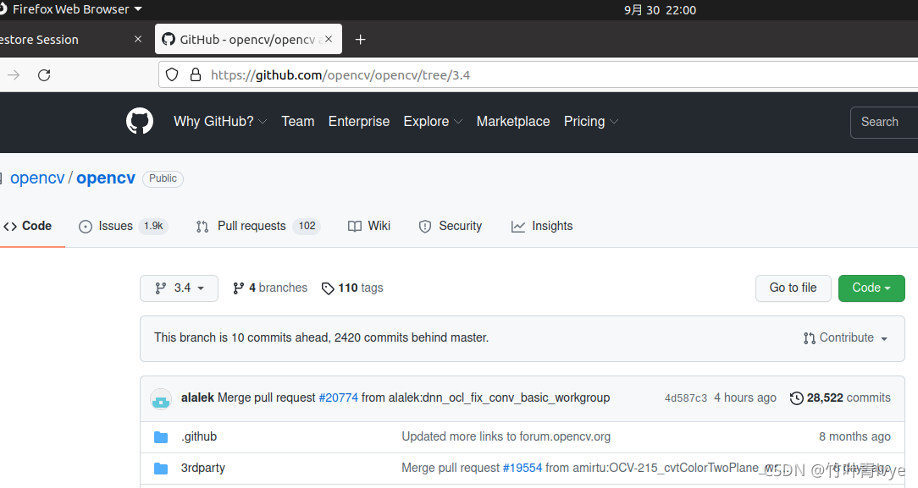The image size is (918, 488).
Task: Open the .github folder
Action: pos(199,437)
